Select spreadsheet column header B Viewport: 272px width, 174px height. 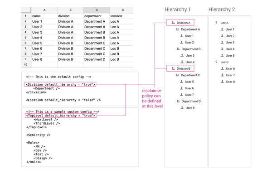pos(70,10)
